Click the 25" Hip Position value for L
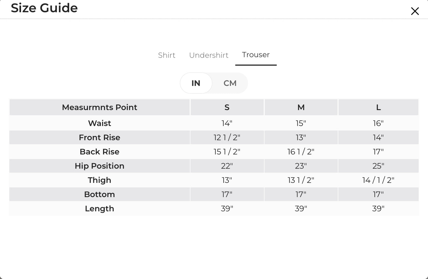The image size is (428, 279). coord(378,166)
